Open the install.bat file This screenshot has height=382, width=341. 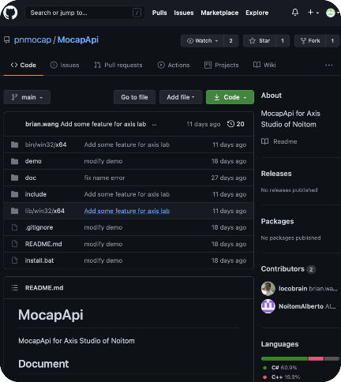(x=39, y=260)
